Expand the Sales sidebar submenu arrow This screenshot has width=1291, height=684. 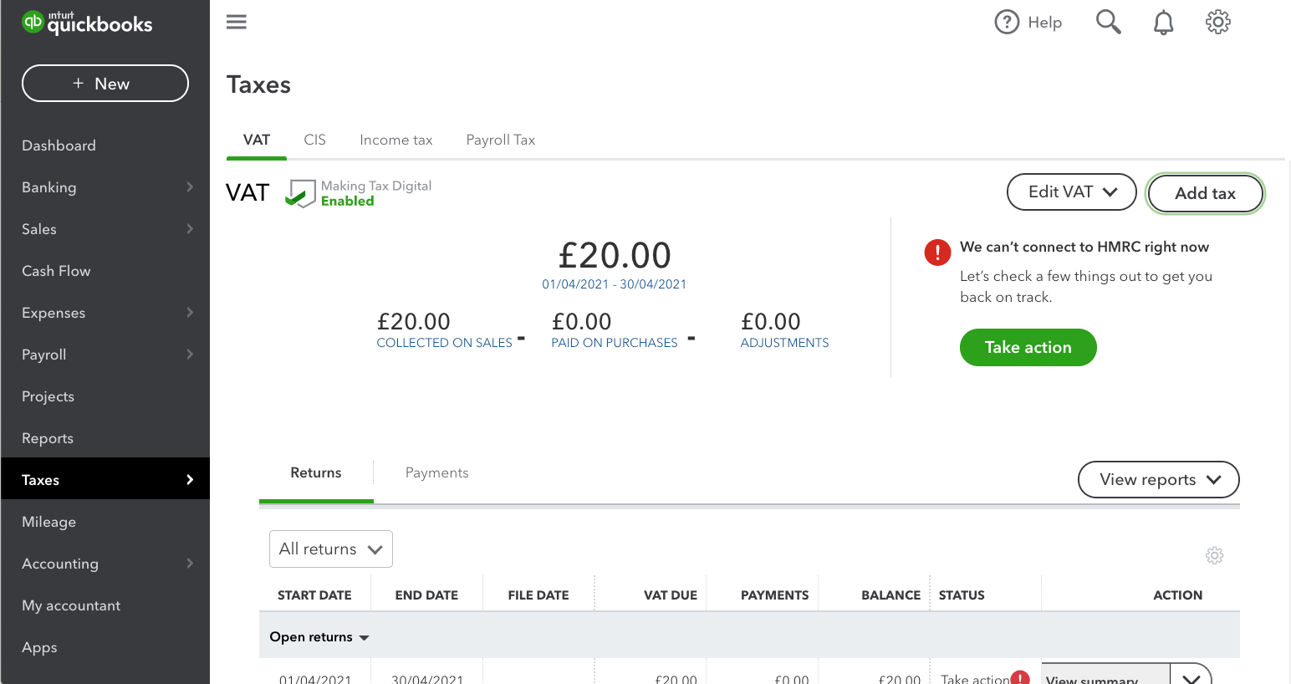(190, 229)
